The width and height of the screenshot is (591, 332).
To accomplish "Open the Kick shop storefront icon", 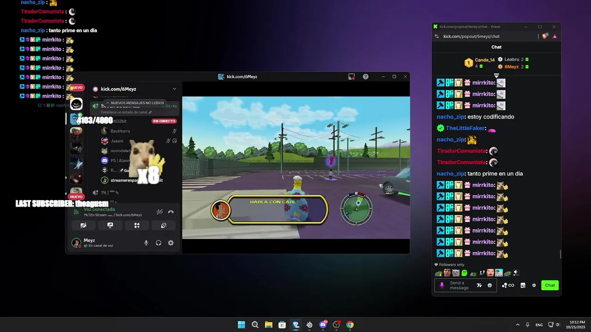I will tap(523, 285).
